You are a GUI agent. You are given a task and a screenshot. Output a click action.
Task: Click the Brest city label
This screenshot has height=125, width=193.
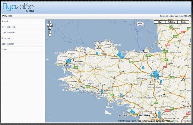[66, 65]
